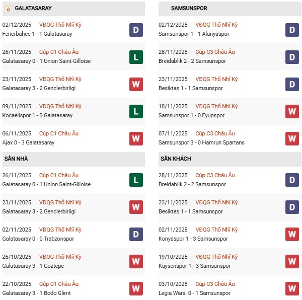
Task: Click win badge for Kayserispor 1 - 3 Samsunspor
Action: [x=292, y=261]
